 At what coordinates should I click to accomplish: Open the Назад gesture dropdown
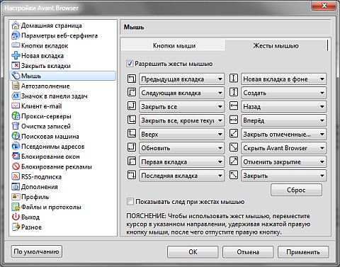click(x=284, y=107)
